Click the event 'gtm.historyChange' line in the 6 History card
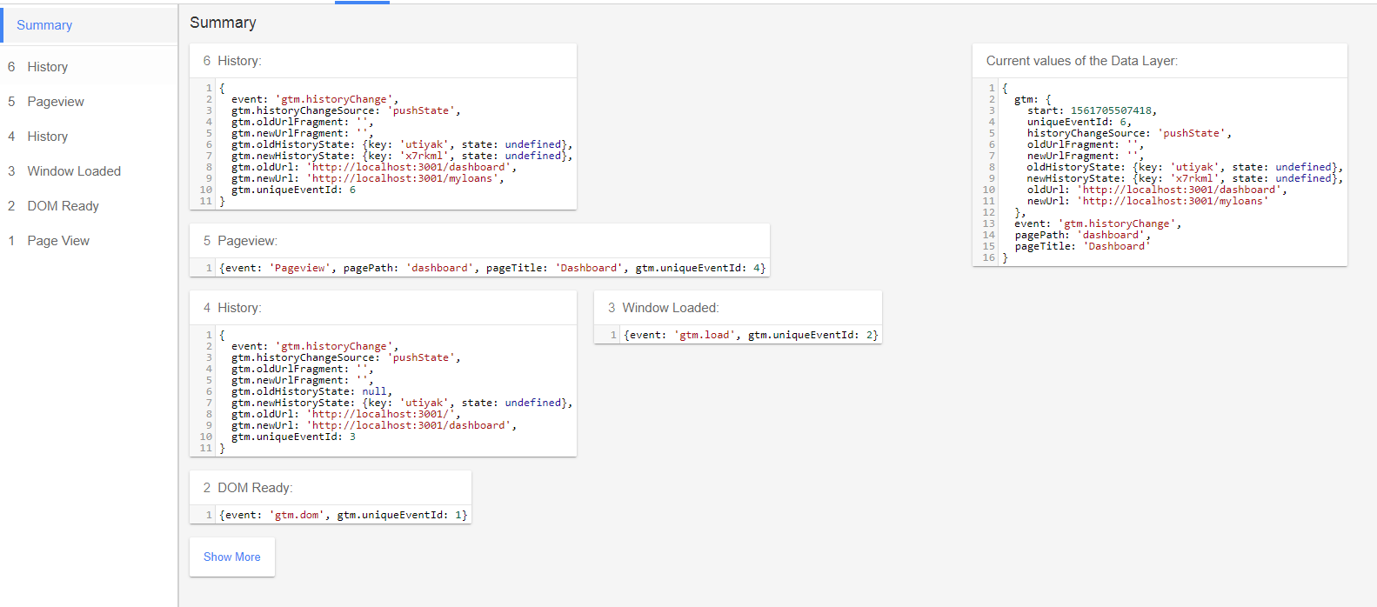 tap(315, 99)
